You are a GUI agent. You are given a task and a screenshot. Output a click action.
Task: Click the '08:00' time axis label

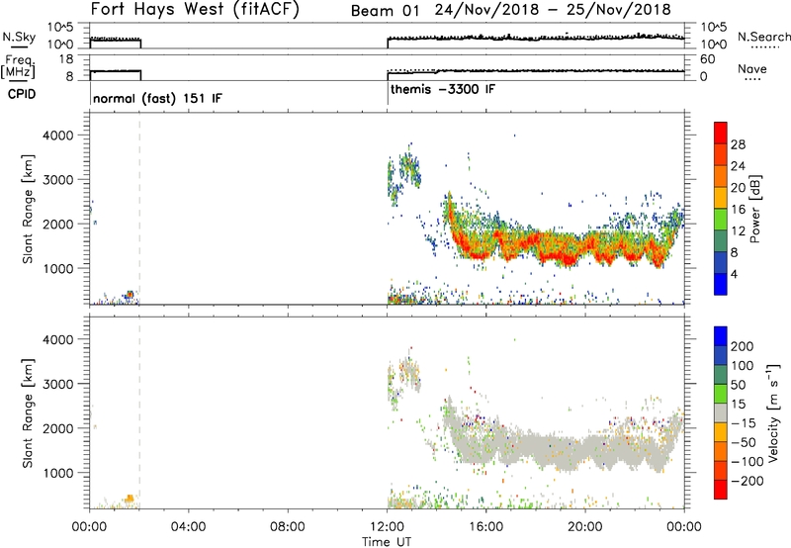(287, 527)
